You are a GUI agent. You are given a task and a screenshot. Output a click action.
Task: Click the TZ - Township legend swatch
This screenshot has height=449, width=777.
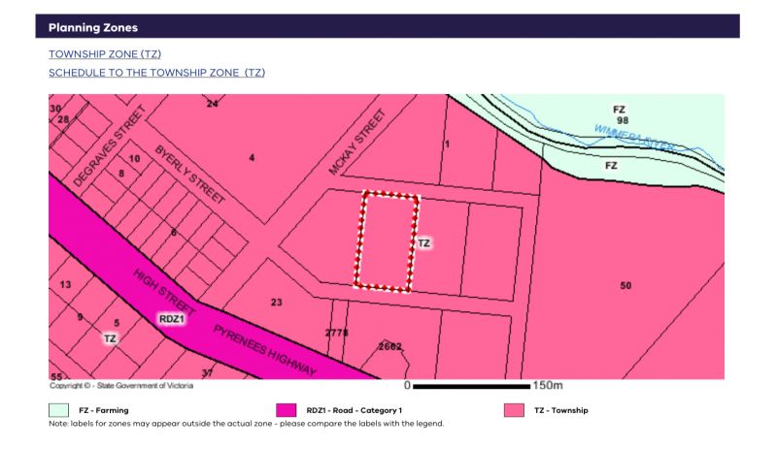[514, 410]
